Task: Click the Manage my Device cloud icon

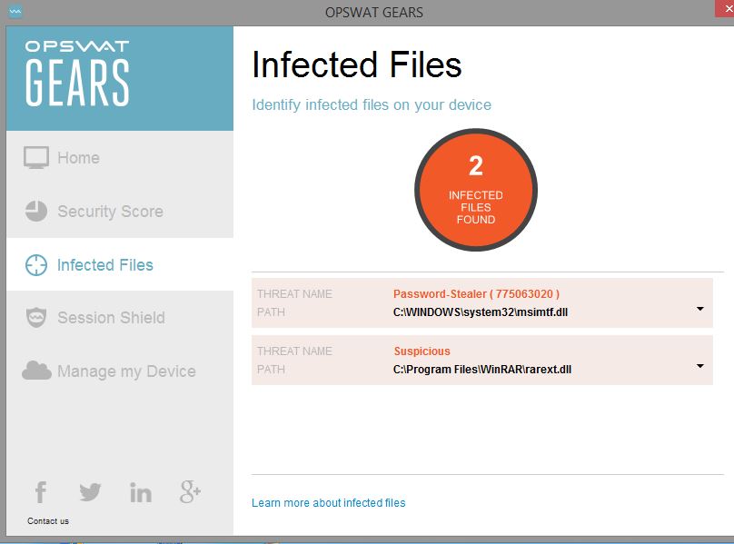Action: [36, 371]
